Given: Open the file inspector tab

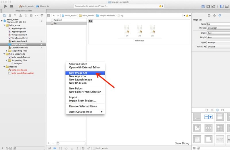Looking at the screenshot, I should click(209, 16).
